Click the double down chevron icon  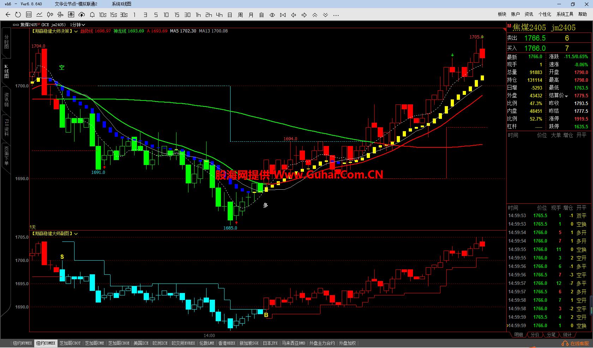click(325, 15)
